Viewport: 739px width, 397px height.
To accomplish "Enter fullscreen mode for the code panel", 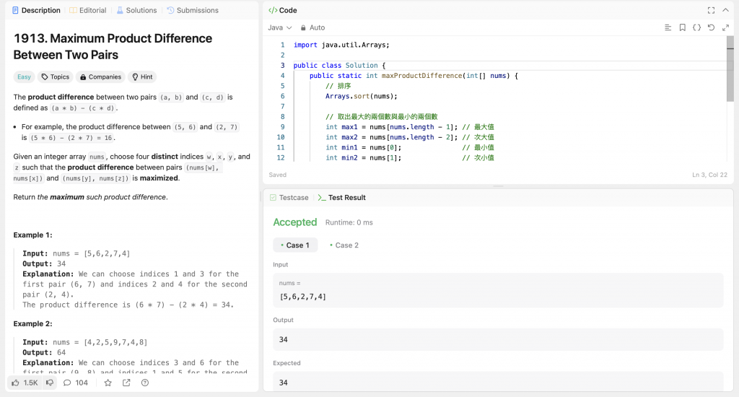I will (x=711, y=10).
